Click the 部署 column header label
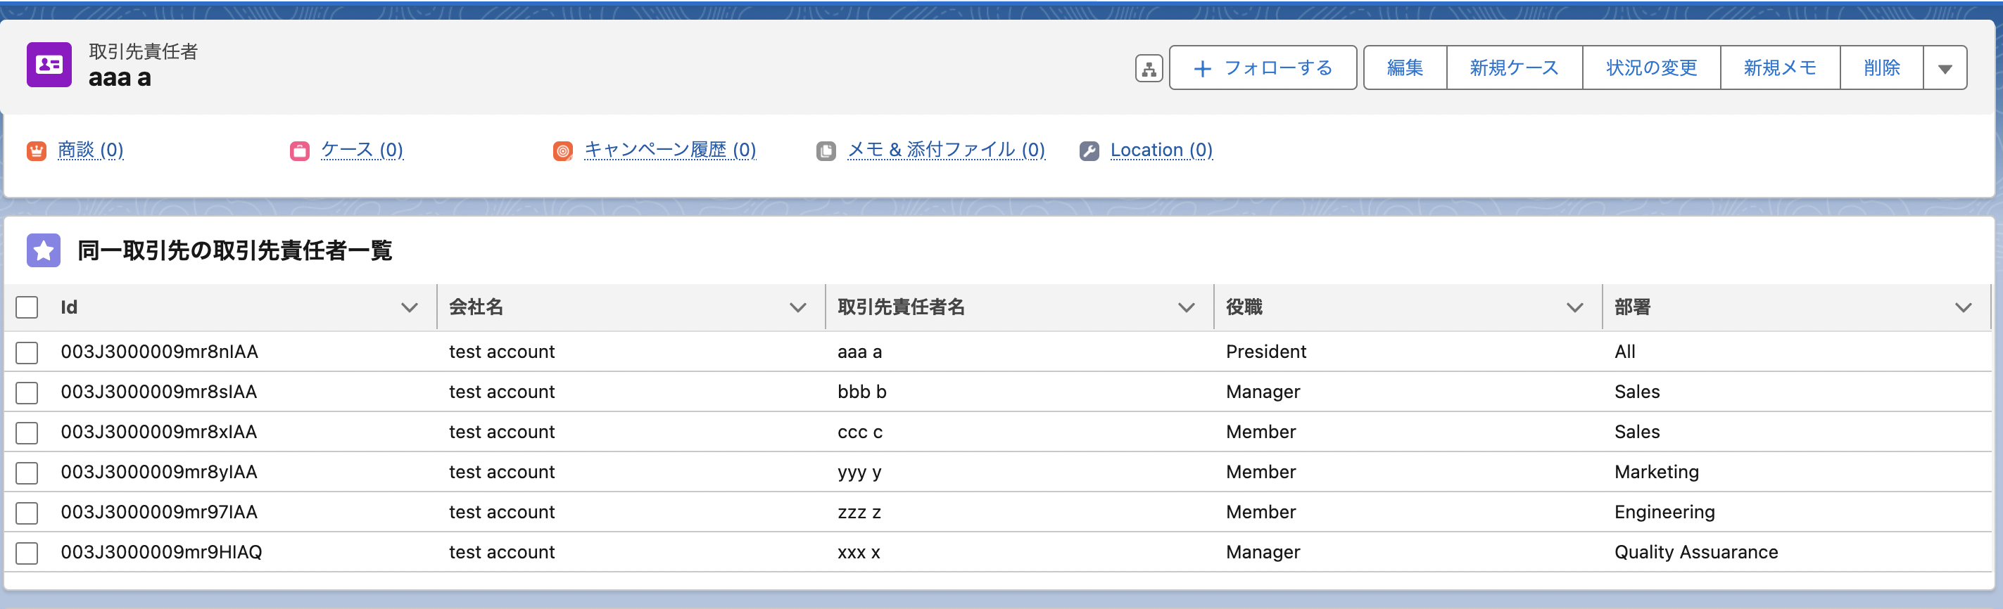This screenshot has width=2003, height=609. pyautogui.click(x=1632, y=307)
